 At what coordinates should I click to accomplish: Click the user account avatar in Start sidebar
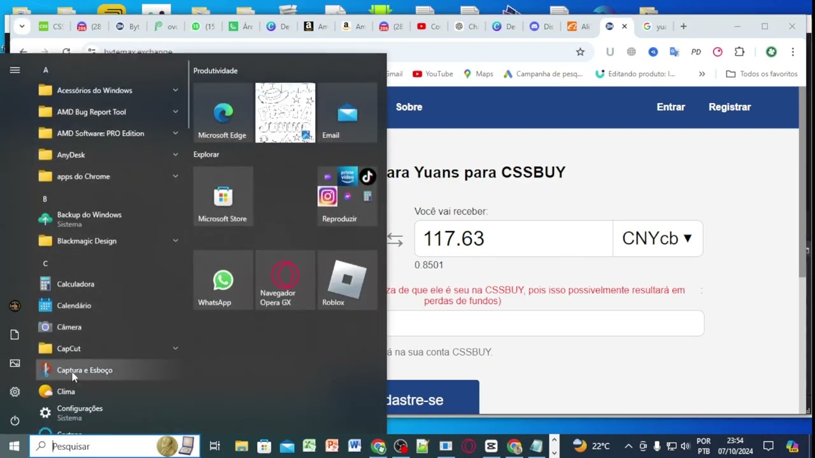click(15, 306)
